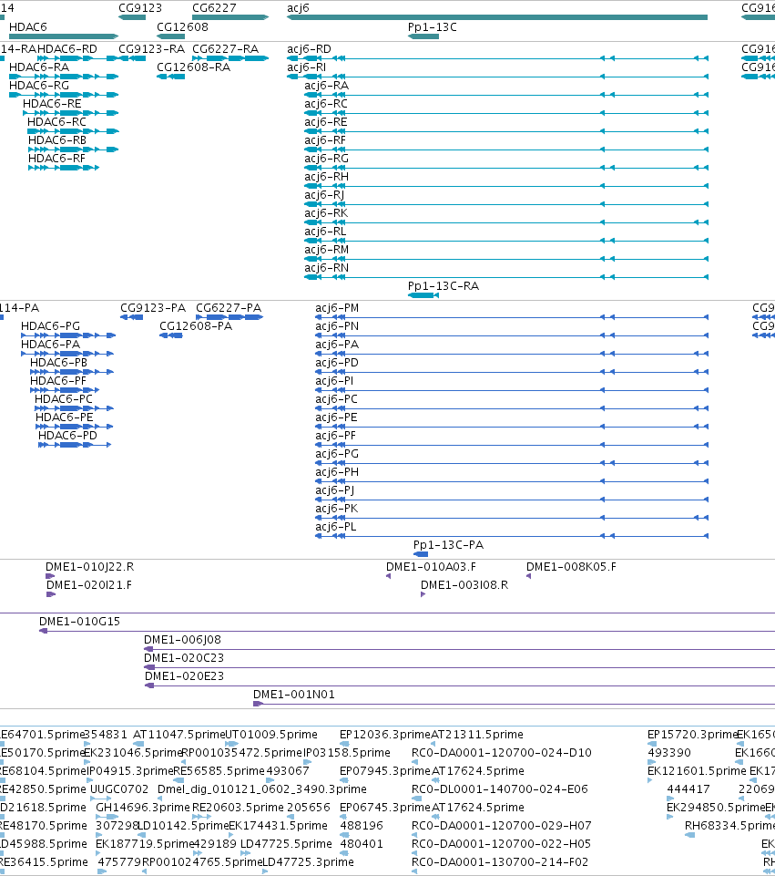Click the acj6 gene span bar
775x876 pixels.
coord(497,17)
